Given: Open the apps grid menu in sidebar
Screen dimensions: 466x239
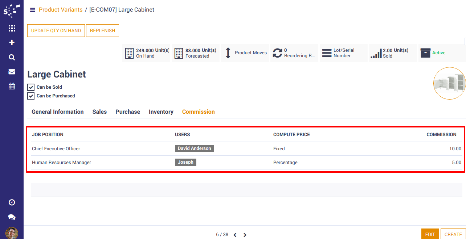Looking at the screenshot, I should [x=12, y=28].
